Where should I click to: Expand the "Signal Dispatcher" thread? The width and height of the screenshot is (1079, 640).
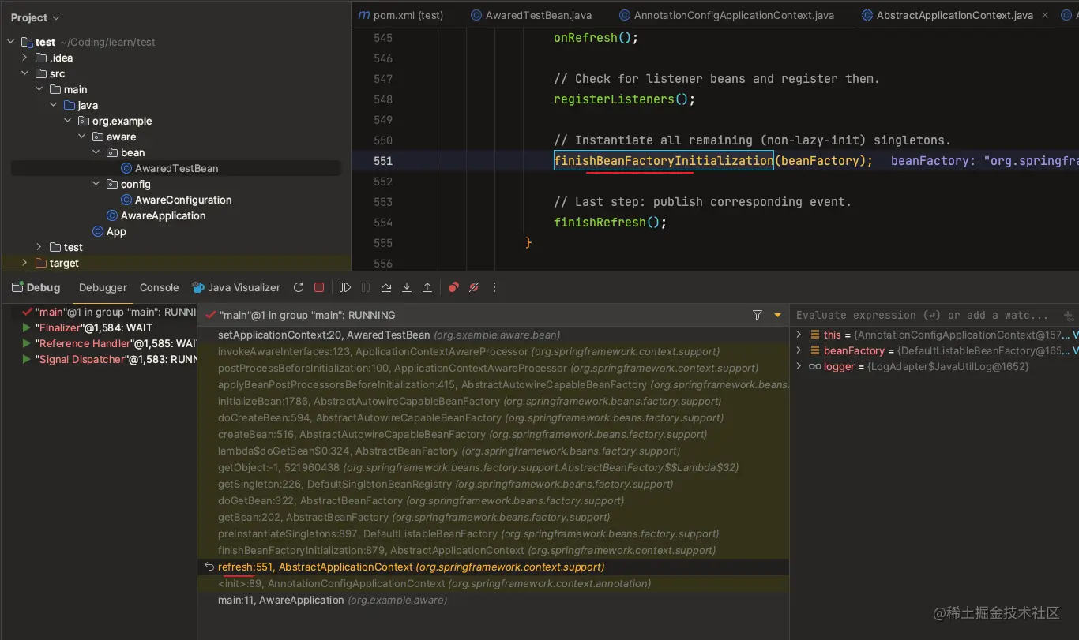pos(27,359)
